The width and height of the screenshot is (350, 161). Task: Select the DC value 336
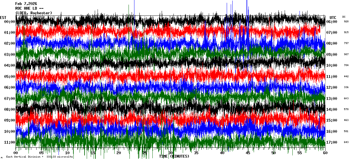coord(346,87)
